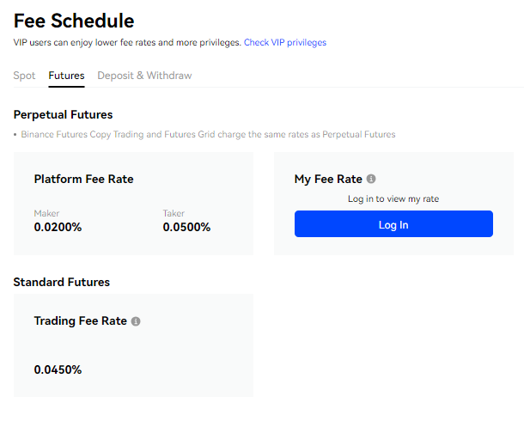Click the 0.0500% taker fee value
This screenshot has height=421, width=524.
186,228
